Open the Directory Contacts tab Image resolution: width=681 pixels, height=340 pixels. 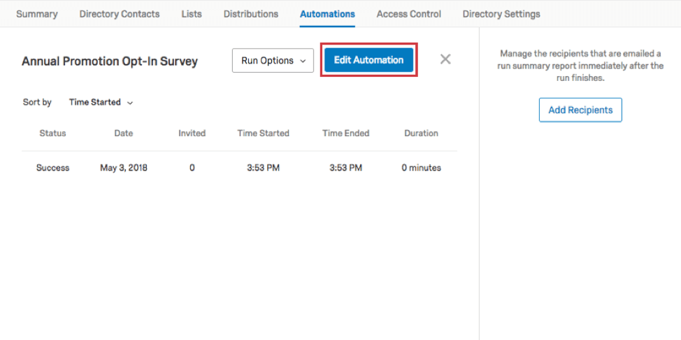pyautogui.click(x=120, y=14)
